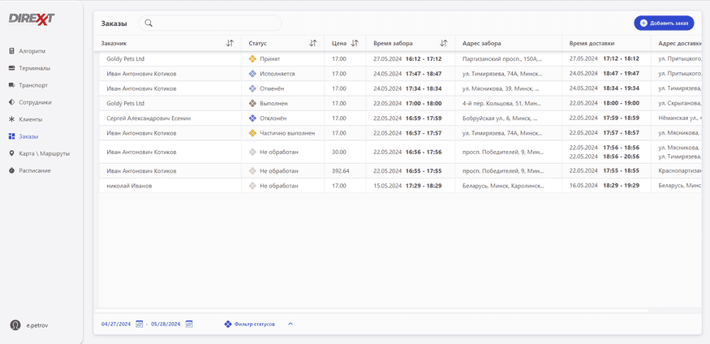Click the search magnifier icon

click(148, 23)
